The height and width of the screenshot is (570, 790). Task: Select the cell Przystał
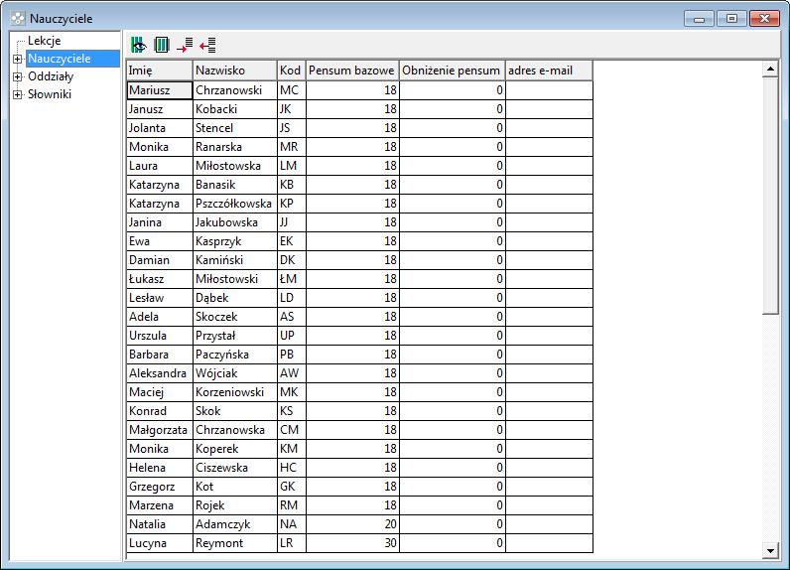click(x=235, y=336)
